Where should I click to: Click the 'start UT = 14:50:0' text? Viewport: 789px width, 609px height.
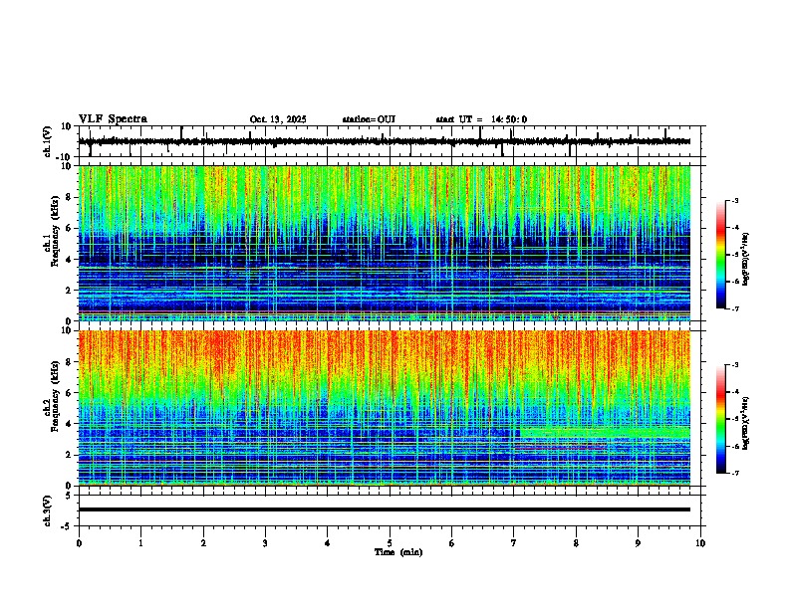(481, 119)
